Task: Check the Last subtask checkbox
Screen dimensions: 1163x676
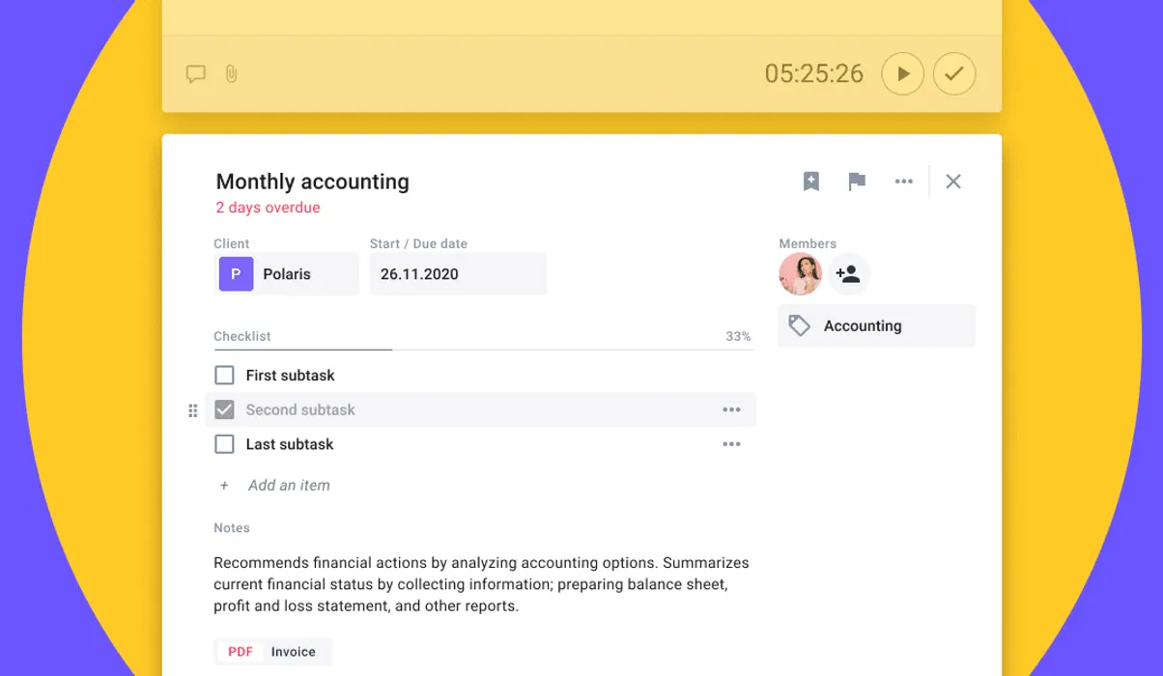Action: pyautogui.click(x=224, y=444)
